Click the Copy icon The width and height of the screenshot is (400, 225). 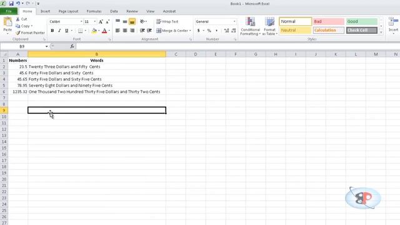(17, 26)
